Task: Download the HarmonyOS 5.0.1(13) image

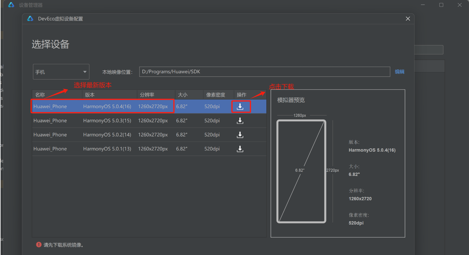Action: point(240,149)
